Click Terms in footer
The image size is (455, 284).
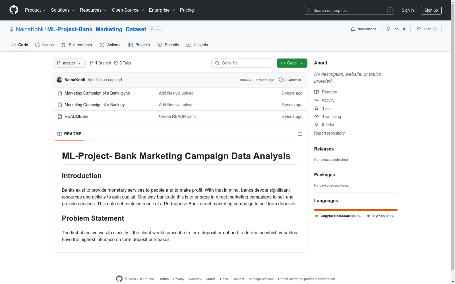pos(164,279)
